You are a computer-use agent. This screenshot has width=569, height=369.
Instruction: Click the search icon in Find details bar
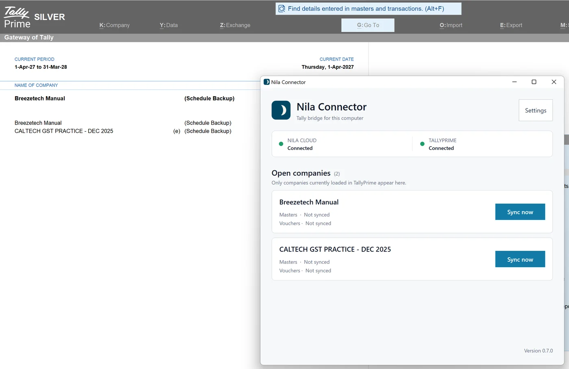[x=282, y=9]
